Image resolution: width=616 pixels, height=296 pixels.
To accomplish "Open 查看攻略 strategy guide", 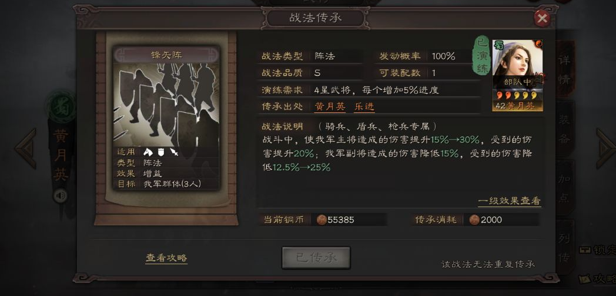I will point(166,258).
